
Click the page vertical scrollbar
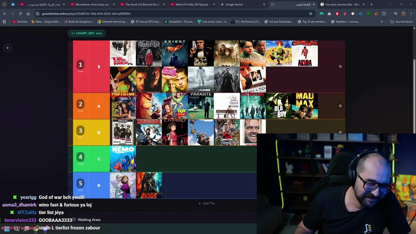(414, 96)
